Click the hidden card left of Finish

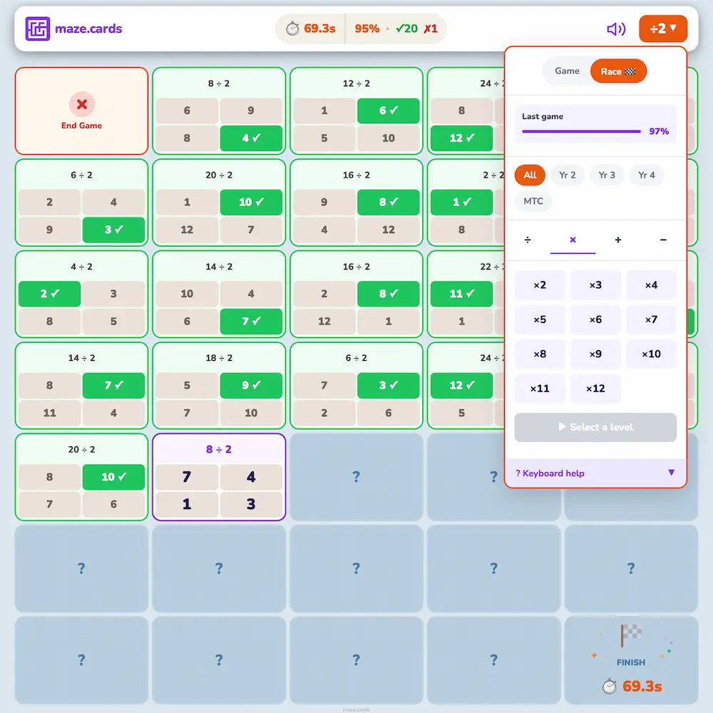click(x=493, y=660)
